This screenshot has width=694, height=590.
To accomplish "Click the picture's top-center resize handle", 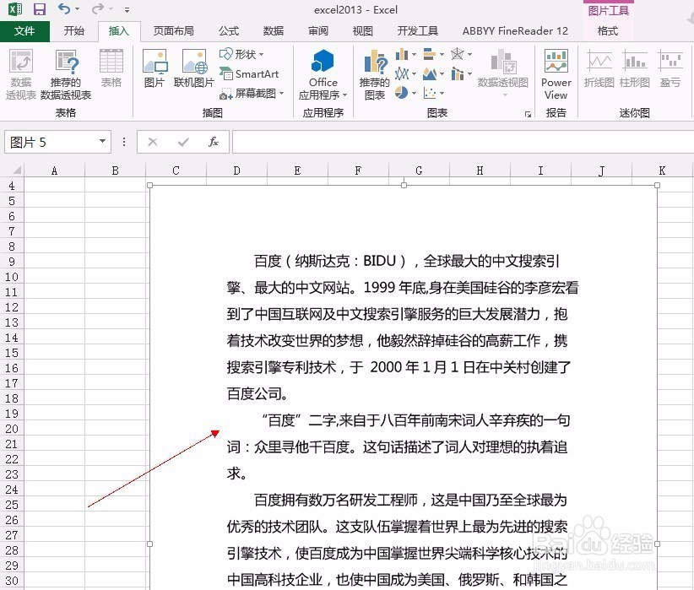I will tap(404, 185).
